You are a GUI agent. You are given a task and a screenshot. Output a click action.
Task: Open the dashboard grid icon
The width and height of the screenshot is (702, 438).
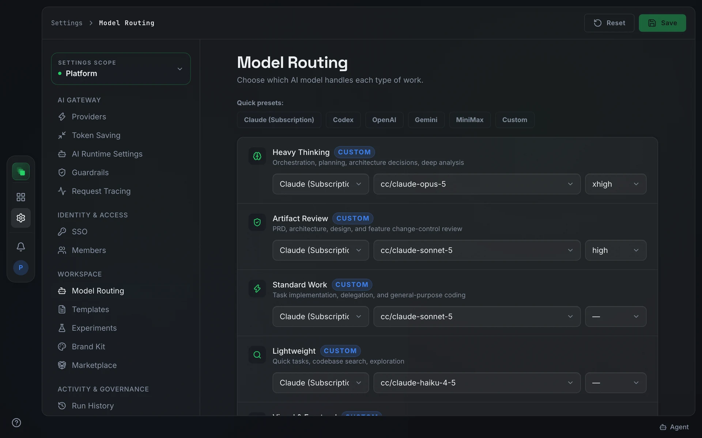coord(21,197)
